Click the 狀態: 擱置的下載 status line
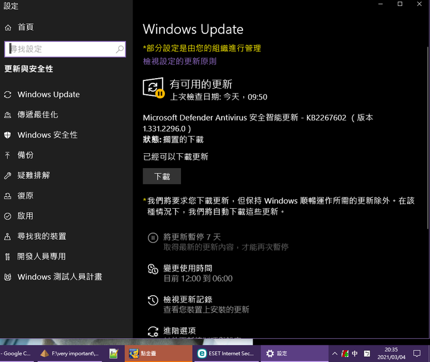Viewport: 430px width, 362px height. tap(173, 140)
